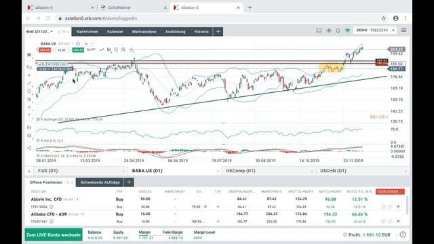Viewport: 434px width, 244px height.
Task: Click the positions table vertical scrollbar
Action: click(x=407, y=205)
